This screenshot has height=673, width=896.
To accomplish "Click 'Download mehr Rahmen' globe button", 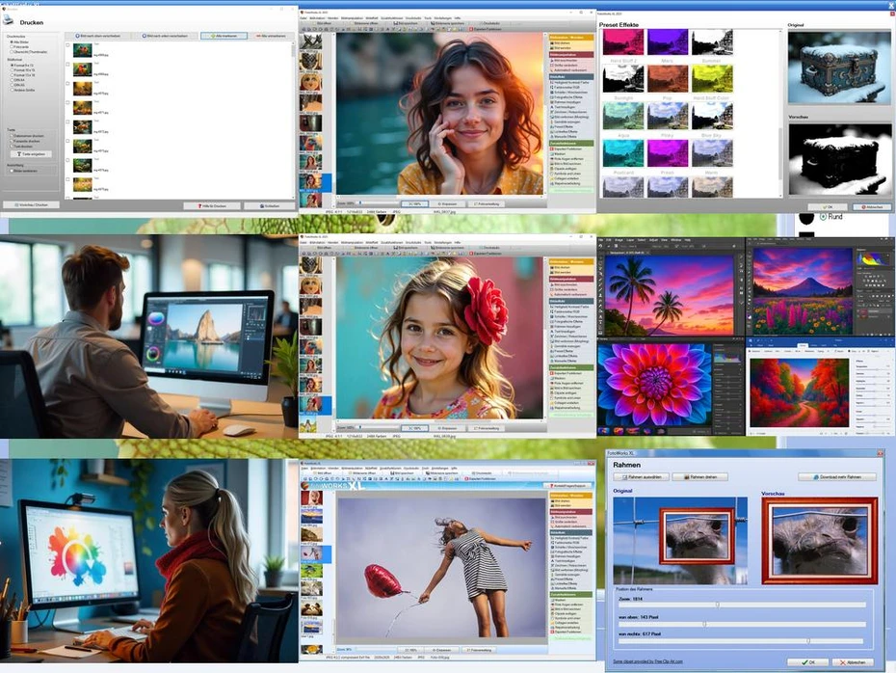I will (836, 476).
